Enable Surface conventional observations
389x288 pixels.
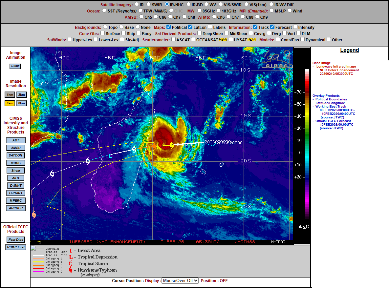(x=103, y=33)
